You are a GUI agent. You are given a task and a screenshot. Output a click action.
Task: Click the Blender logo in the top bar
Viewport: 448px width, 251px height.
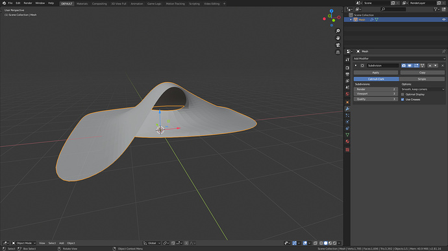coord(4,3)
